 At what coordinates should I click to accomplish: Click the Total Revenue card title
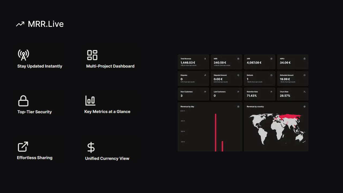186,59
